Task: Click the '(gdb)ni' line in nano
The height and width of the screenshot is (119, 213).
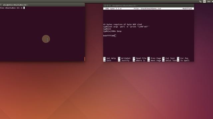Action: click(107, 29)
